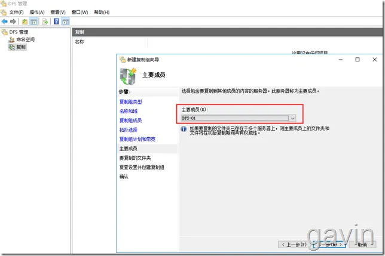Go to the 拓扑选择 wizard step
Image resolution: width=385 pixels, height=256 pixels.
click(x=129, y=130)
